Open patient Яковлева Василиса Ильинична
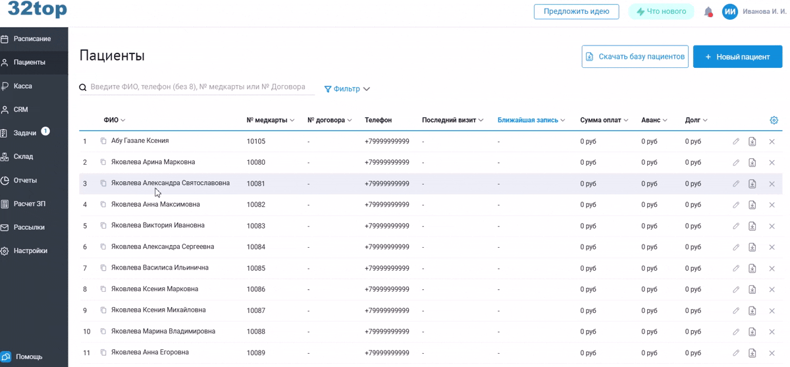This screenshot has width=790, height=367. tap(160, 268)
